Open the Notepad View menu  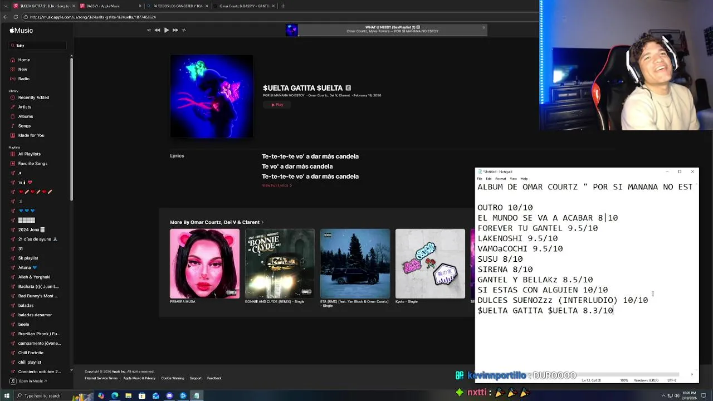click(513, 179)
